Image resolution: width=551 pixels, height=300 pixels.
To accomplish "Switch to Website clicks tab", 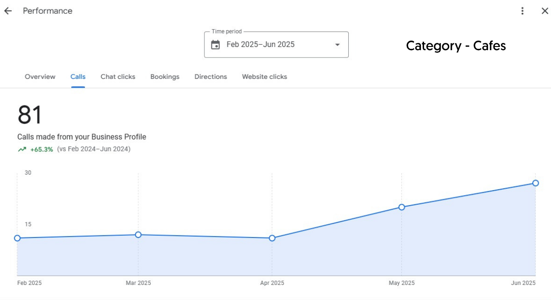I will (264, 77).
